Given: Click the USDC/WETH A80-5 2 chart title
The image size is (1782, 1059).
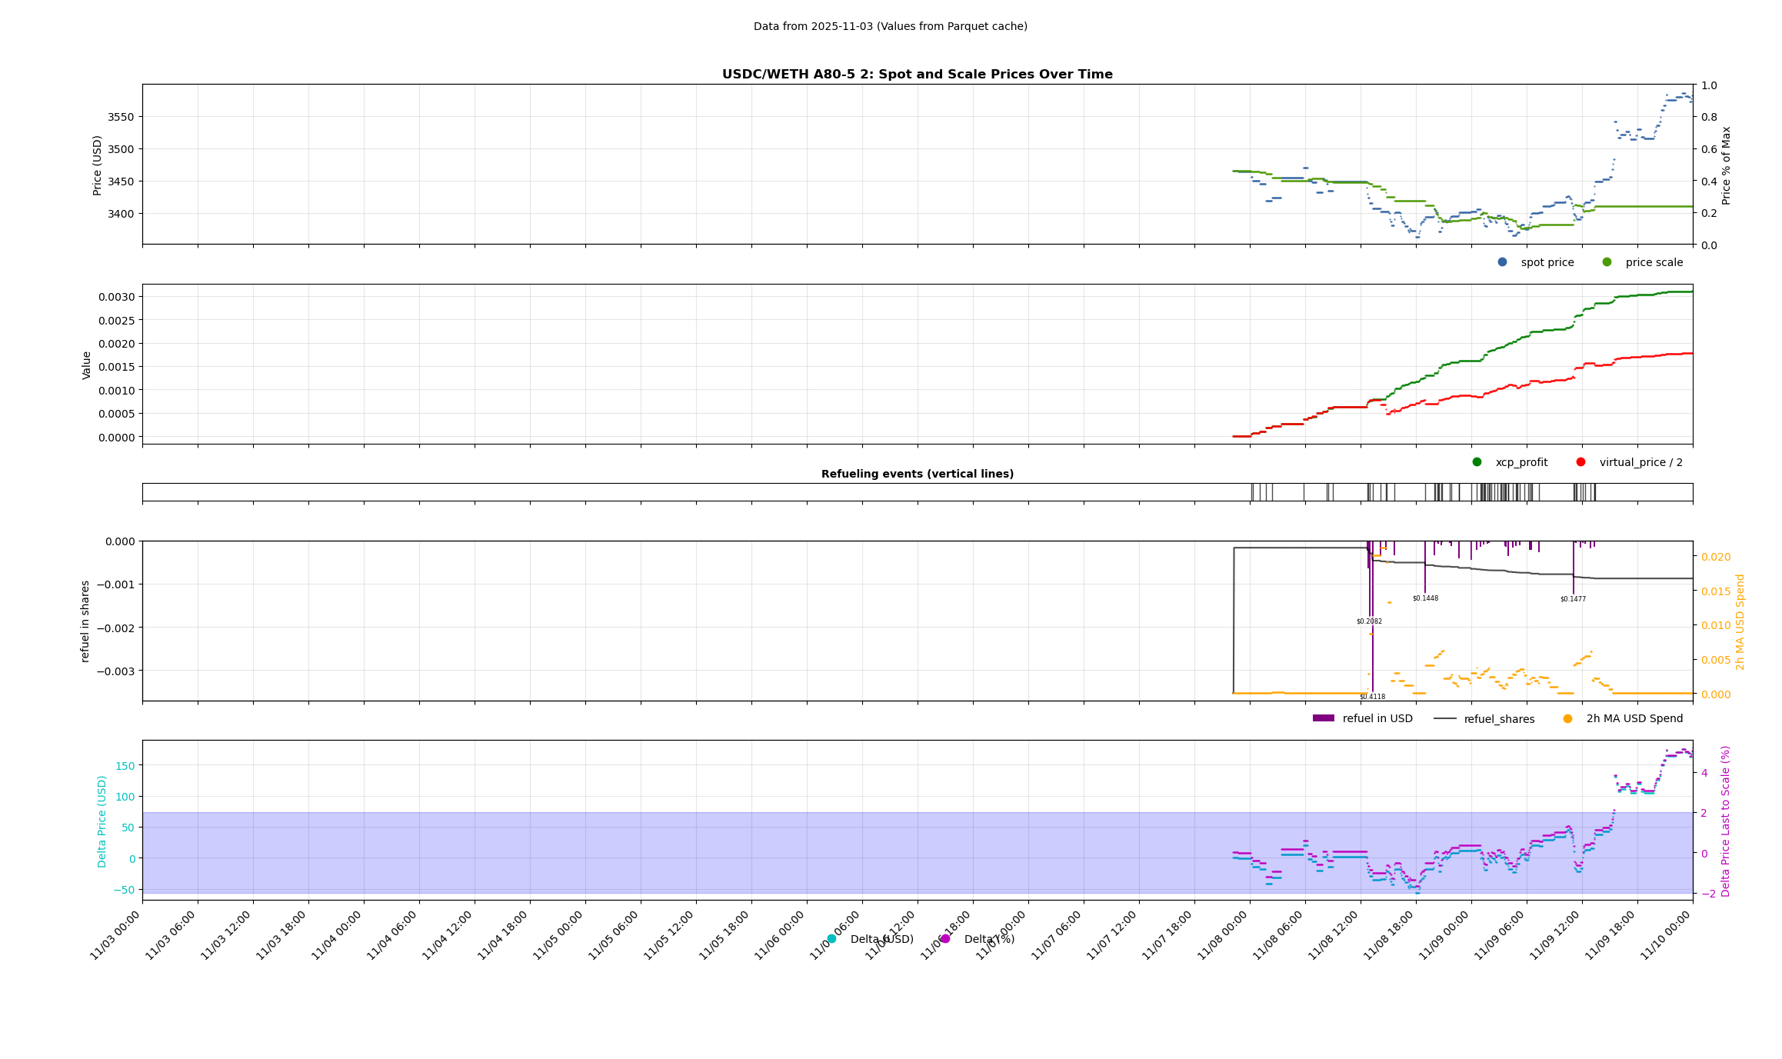Looking at the screenshot, I should pyautogui.click(x=917, y=75).
